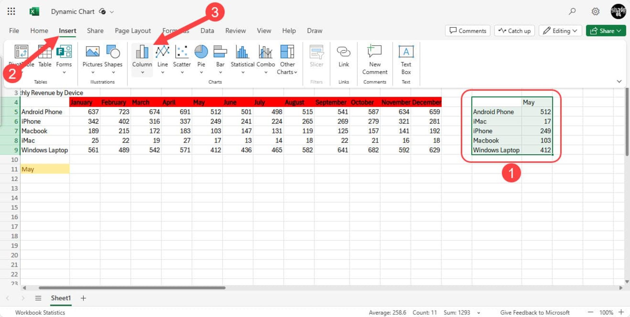Click the Excel logo icon
Image resolution: width=630 pixels, height=317 pixels.
point(34,11)
